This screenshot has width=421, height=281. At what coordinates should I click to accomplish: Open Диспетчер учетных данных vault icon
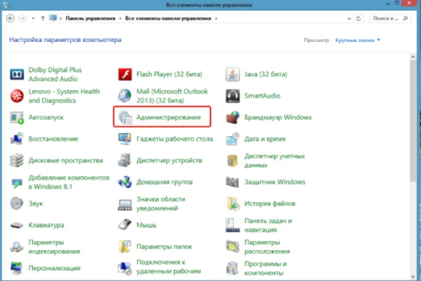click(232, 160)
